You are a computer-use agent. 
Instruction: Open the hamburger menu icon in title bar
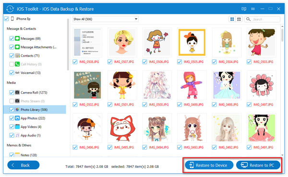(x=253, y=9)
